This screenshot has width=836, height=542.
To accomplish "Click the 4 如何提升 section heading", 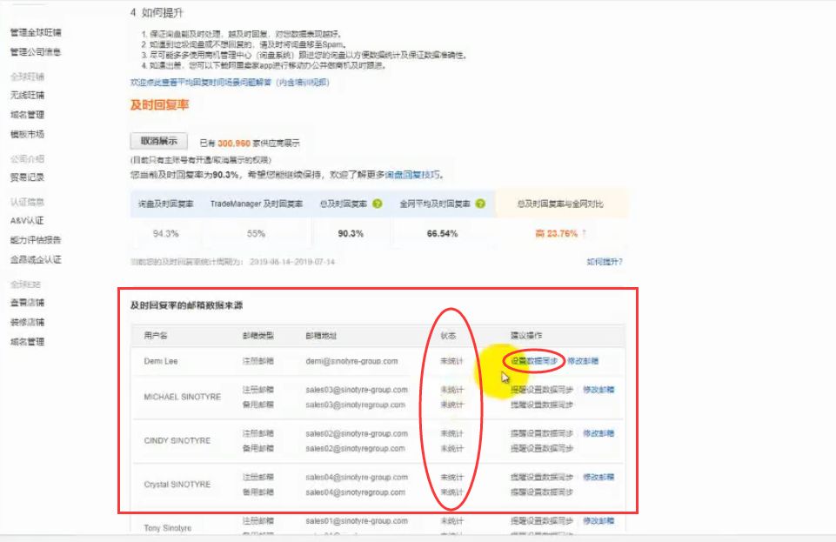I will pos(157,13).
